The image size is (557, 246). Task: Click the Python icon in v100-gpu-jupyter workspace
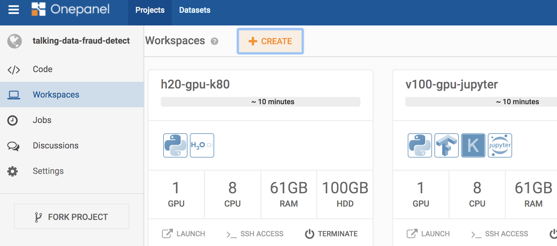tap(420, 145)
